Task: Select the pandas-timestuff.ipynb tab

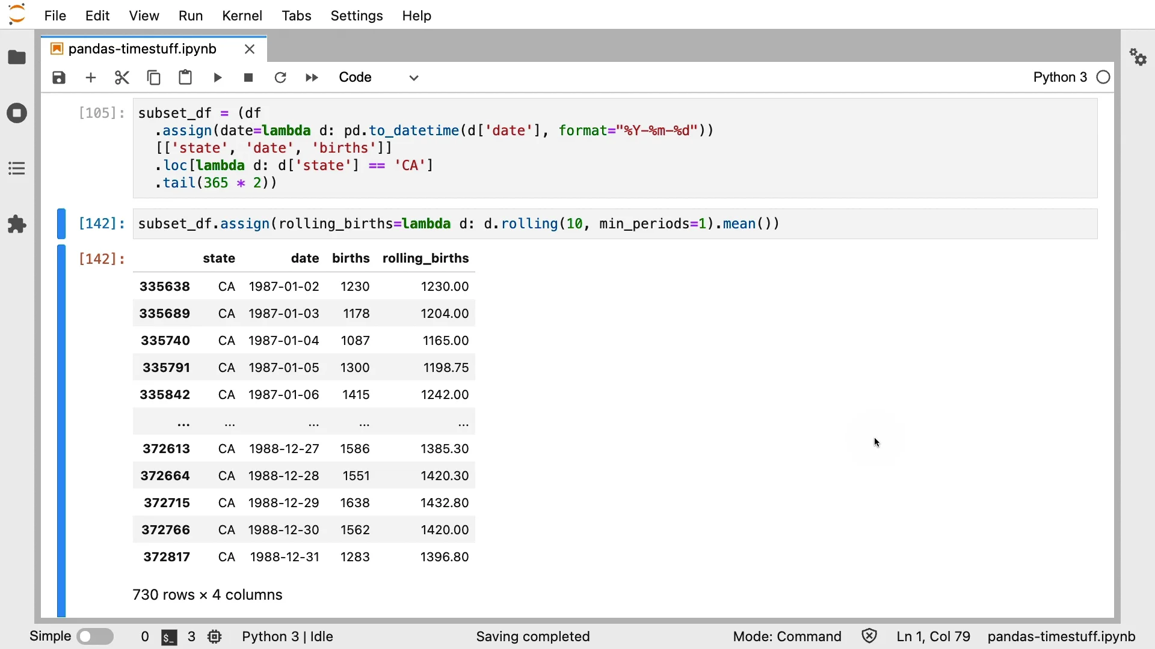Action: (x=143, y=49)
